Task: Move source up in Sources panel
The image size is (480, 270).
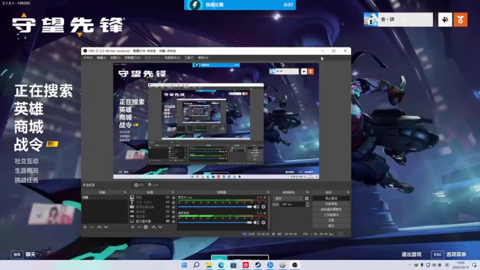Action: (x=154, y=227)
